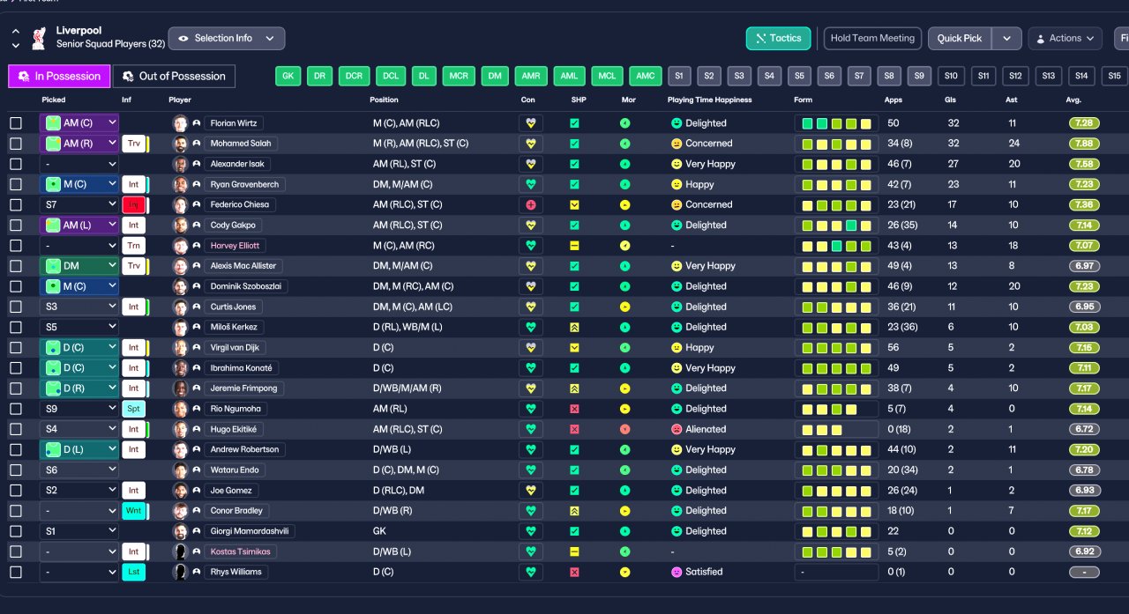Open the S7 picked dropdown for Federico Chiesa
Viewport: 1129px width, 614px height.
click(x=79, y=204)
